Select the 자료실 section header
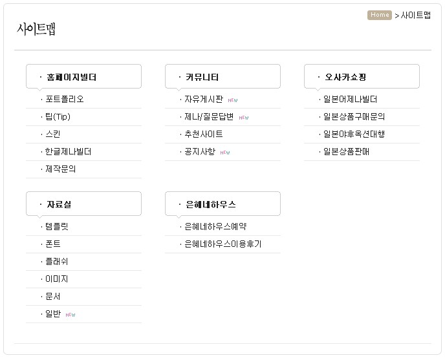445x360 pixels. click(x=59, y=204)
